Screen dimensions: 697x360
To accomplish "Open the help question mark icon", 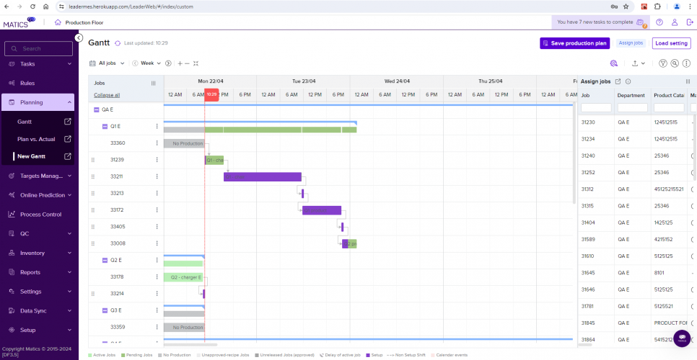I will 659,22.
